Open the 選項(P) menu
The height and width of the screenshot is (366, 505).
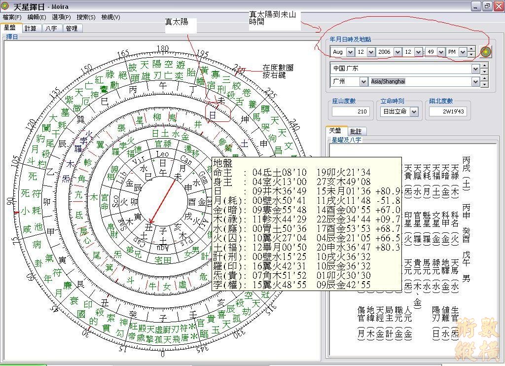[x=61, y=17]
